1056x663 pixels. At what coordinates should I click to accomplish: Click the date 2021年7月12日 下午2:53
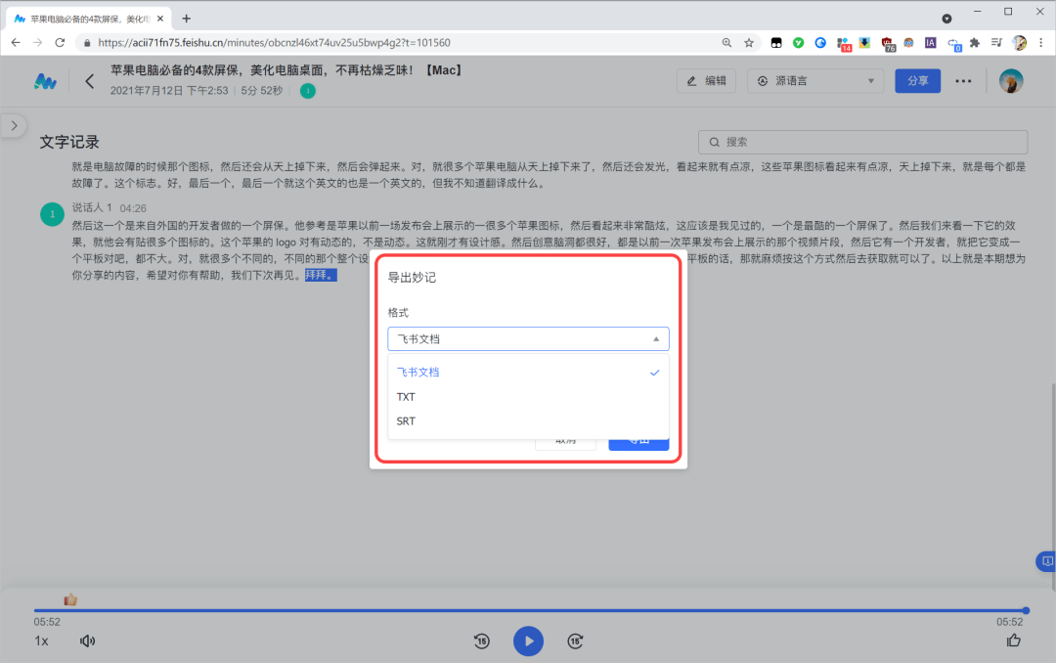[x=169, y=90]
